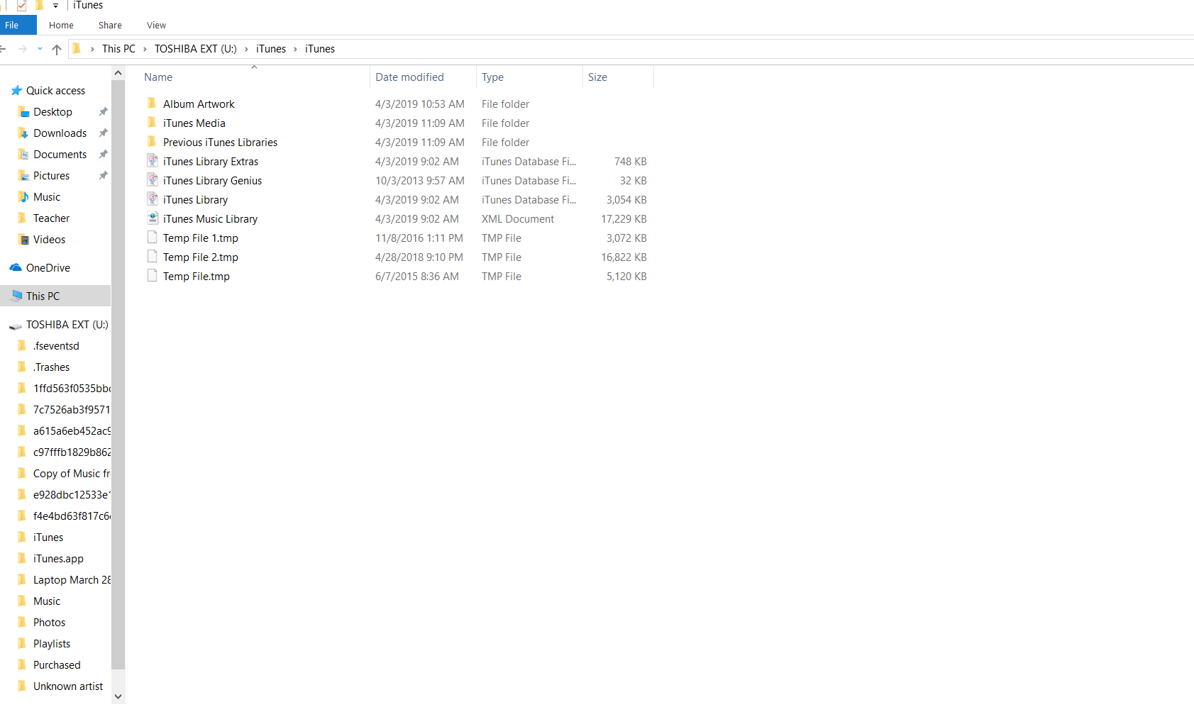Click the XML Document type cell

[518, 219]
